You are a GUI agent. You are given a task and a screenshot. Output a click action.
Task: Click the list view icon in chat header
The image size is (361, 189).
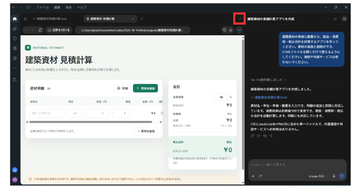tap(336, 19)
